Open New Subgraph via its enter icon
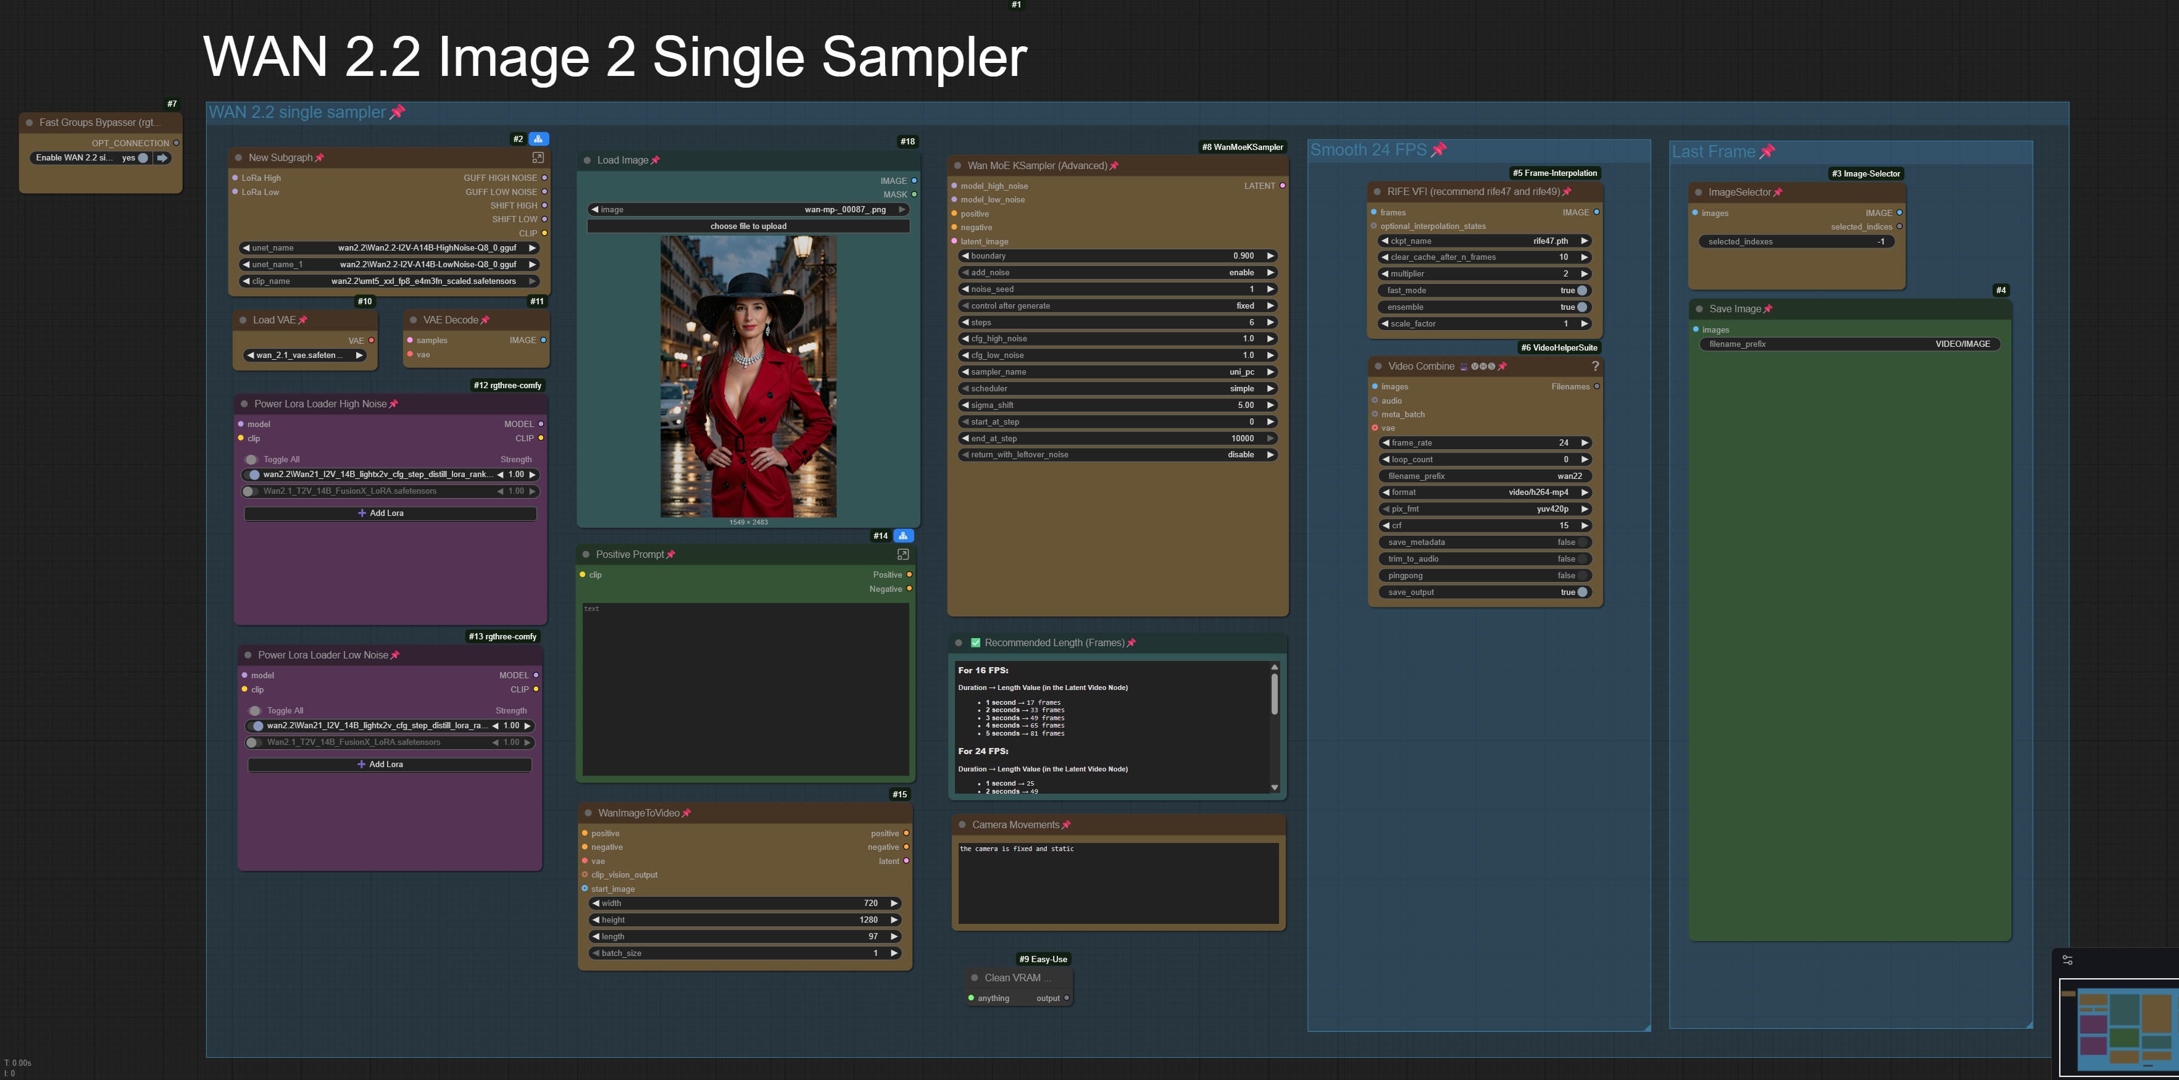 tap(538, 158)
